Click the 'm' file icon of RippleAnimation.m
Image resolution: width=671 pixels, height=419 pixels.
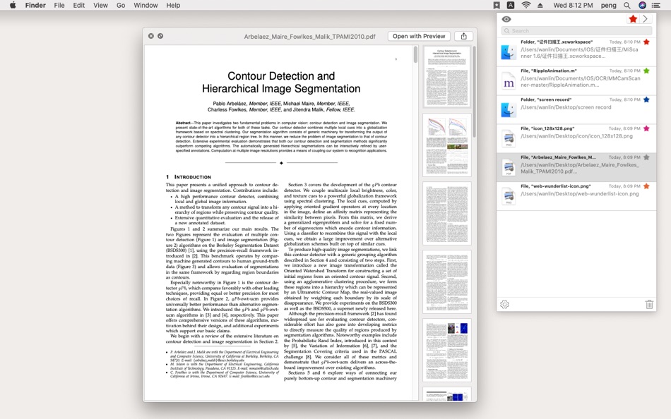tap(509, 81)
